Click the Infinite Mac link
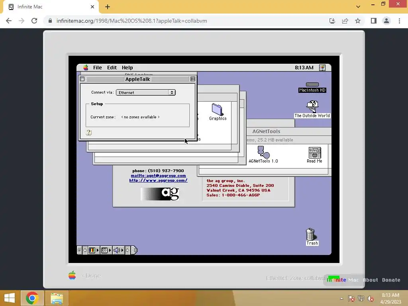The width and height of the screenshot is (408, 306). point(342,280)
